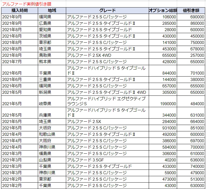Select grade cell アルファード 3.5GF
206x189 pixels.
tap(107, 160)
